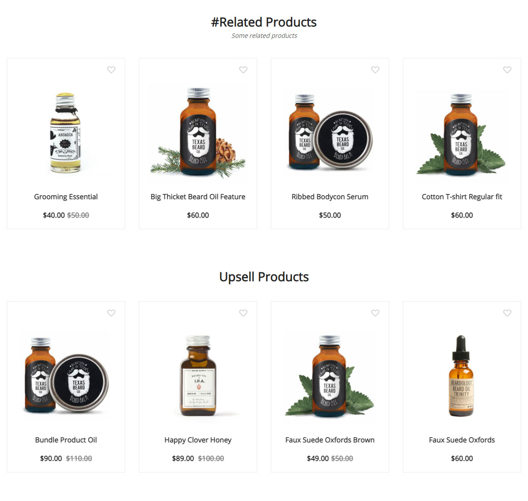Viewport: 528px width, 501px height.
Task: Click wishlist heart on Faux Suede Oxfords card
Action: 507,313
